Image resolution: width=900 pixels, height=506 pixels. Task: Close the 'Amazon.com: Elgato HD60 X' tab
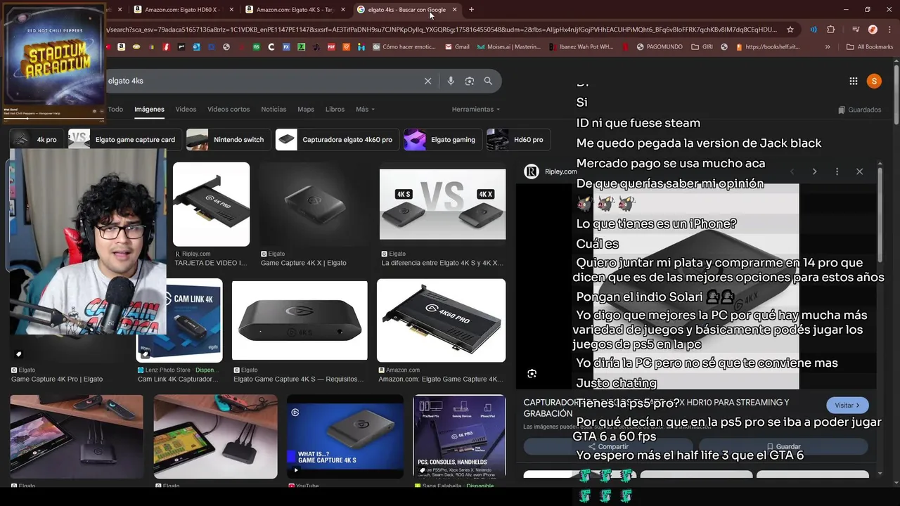pyautogui.click(x=231, y=9)
